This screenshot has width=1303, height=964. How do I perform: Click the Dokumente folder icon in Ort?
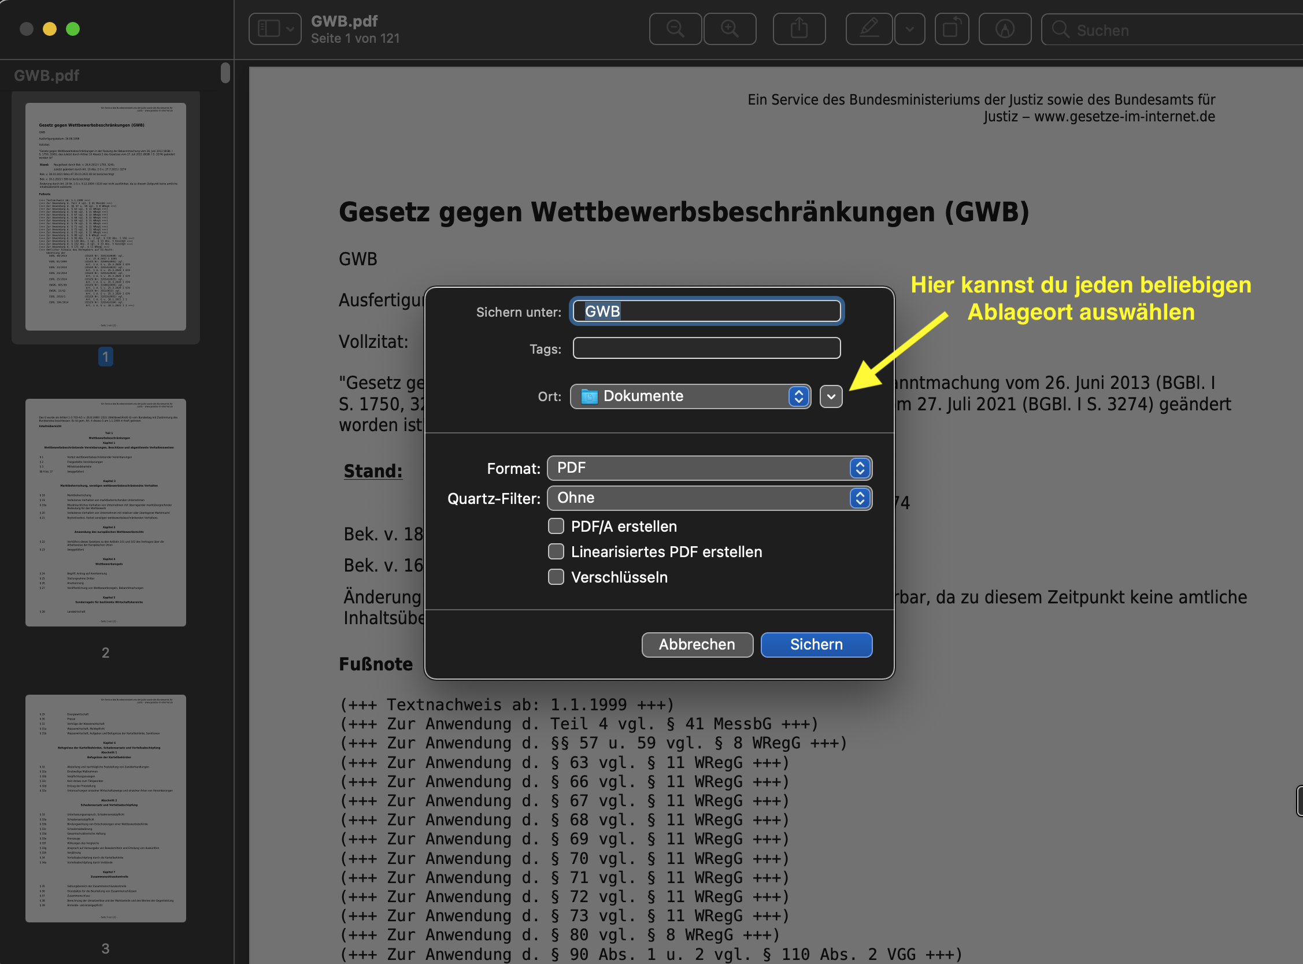coord(589,397)
